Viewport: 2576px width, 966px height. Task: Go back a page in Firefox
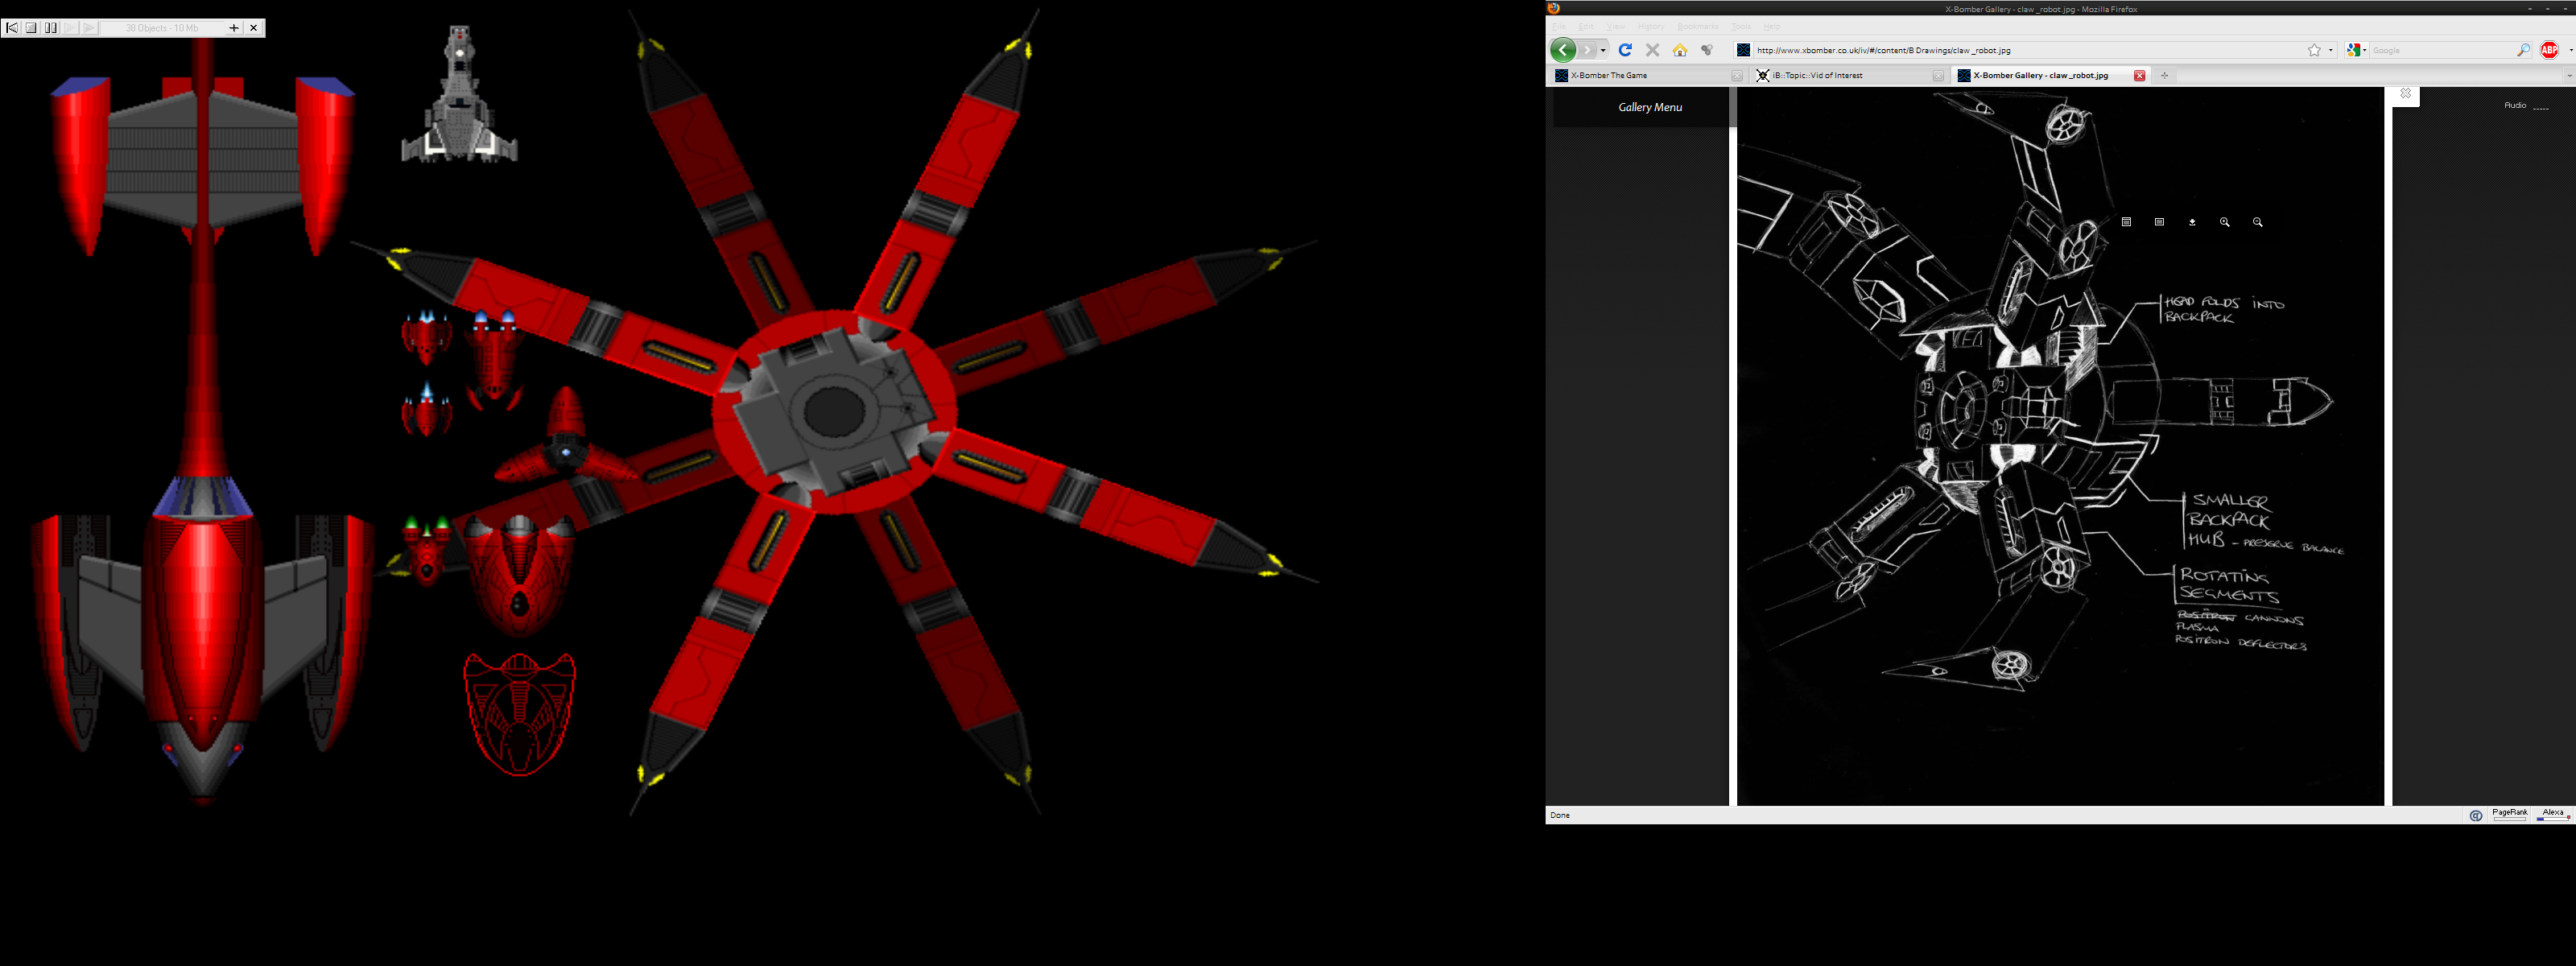pos(1563,50)
